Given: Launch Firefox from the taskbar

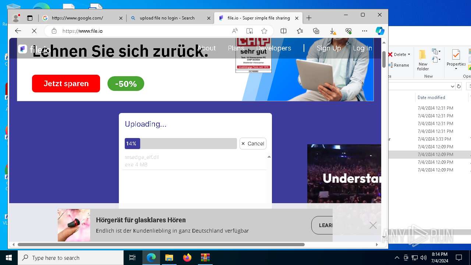Looking at the screenshot, I should (187, 258).
